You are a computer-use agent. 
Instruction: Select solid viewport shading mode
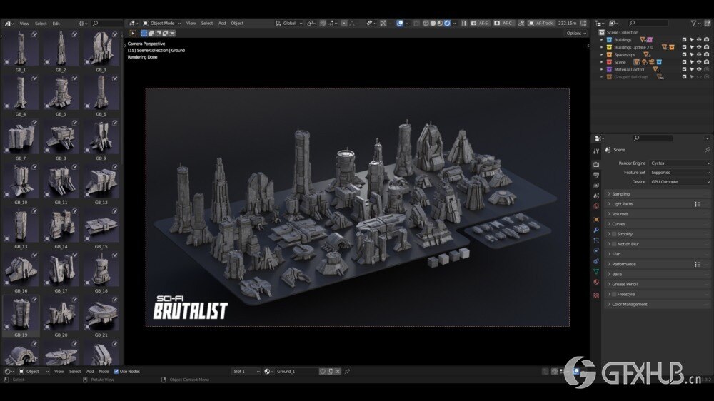click(433, 24)
